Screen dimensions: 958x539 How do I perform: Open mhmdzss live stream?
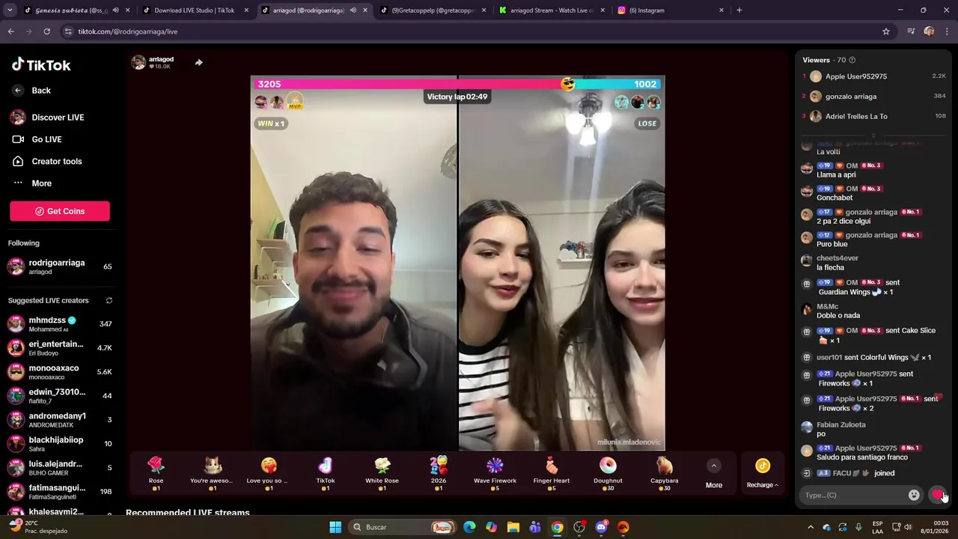(x=60, y=324)
